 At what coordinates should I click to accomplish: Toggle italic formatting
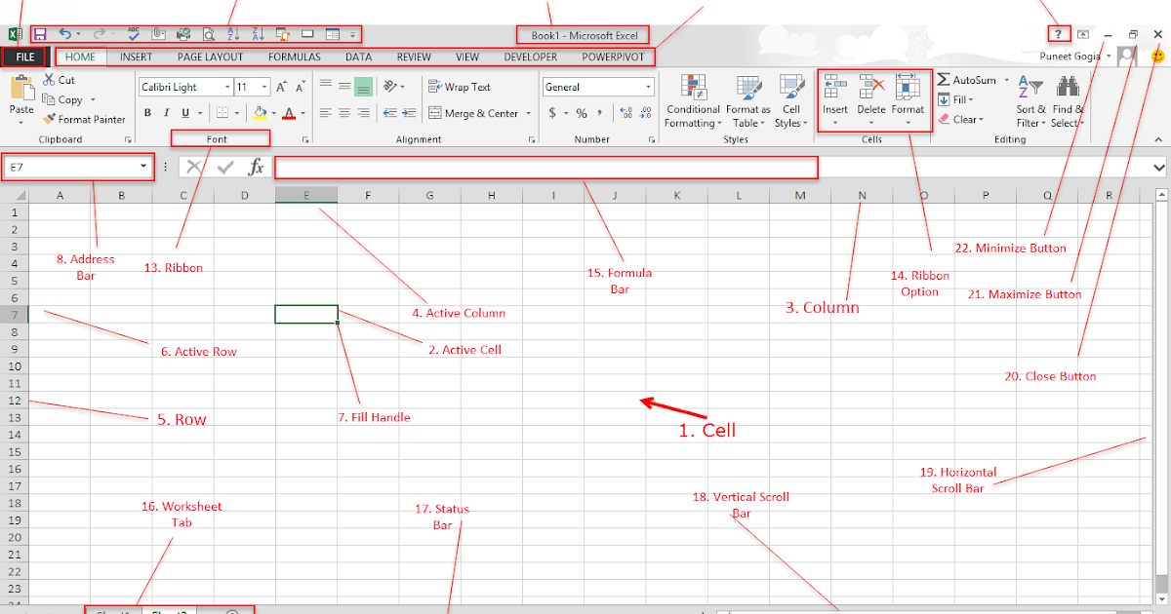(164, 113)
